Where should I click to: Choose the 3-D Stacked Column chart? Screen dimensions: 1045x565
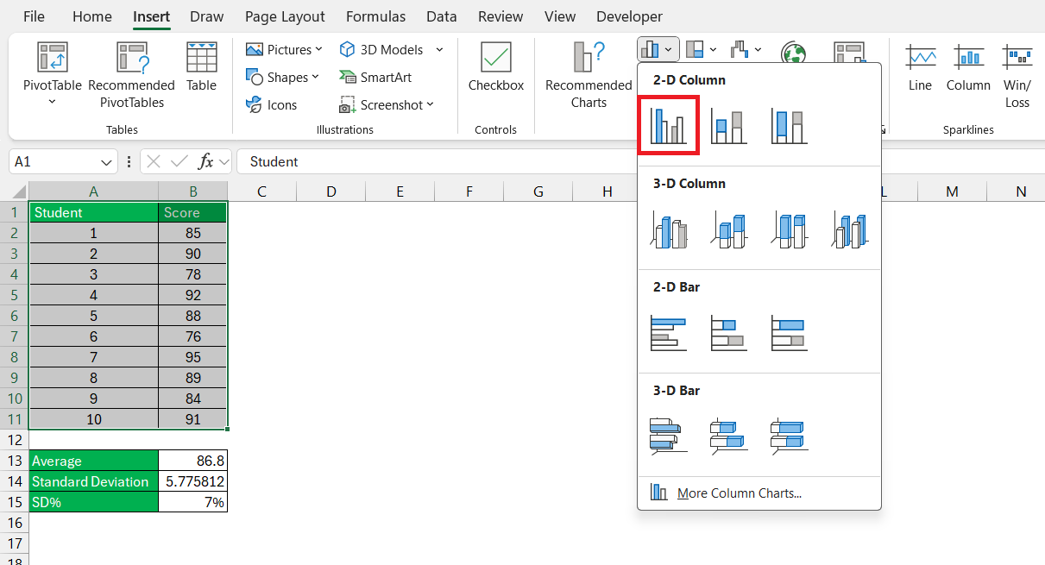click(729, 230)
